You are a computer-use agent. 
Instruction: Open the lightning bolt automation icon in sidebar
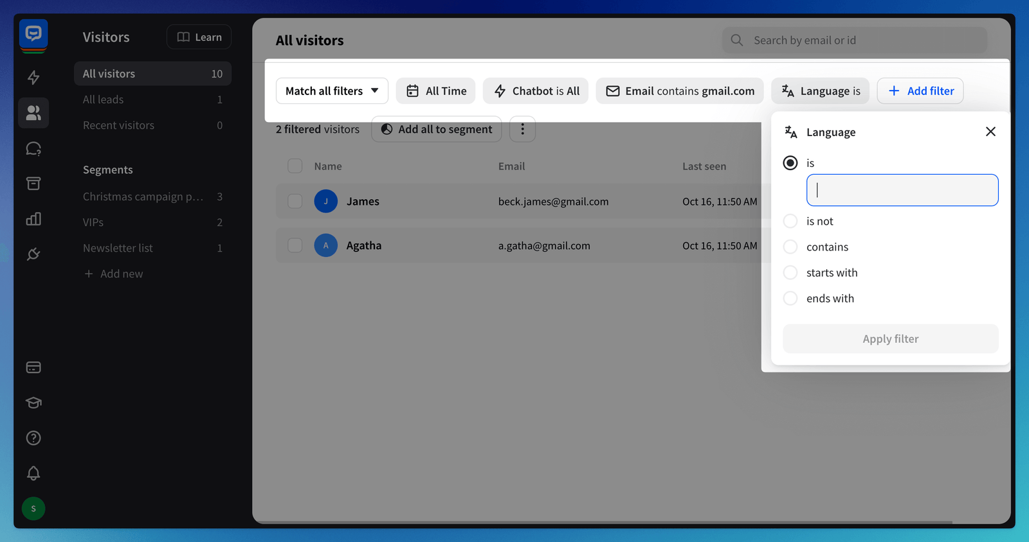click(x=33, y=78)
